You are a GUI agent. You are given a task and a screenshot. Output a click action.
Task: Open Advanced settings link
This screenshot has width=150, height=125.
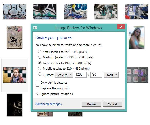(49, 104)
